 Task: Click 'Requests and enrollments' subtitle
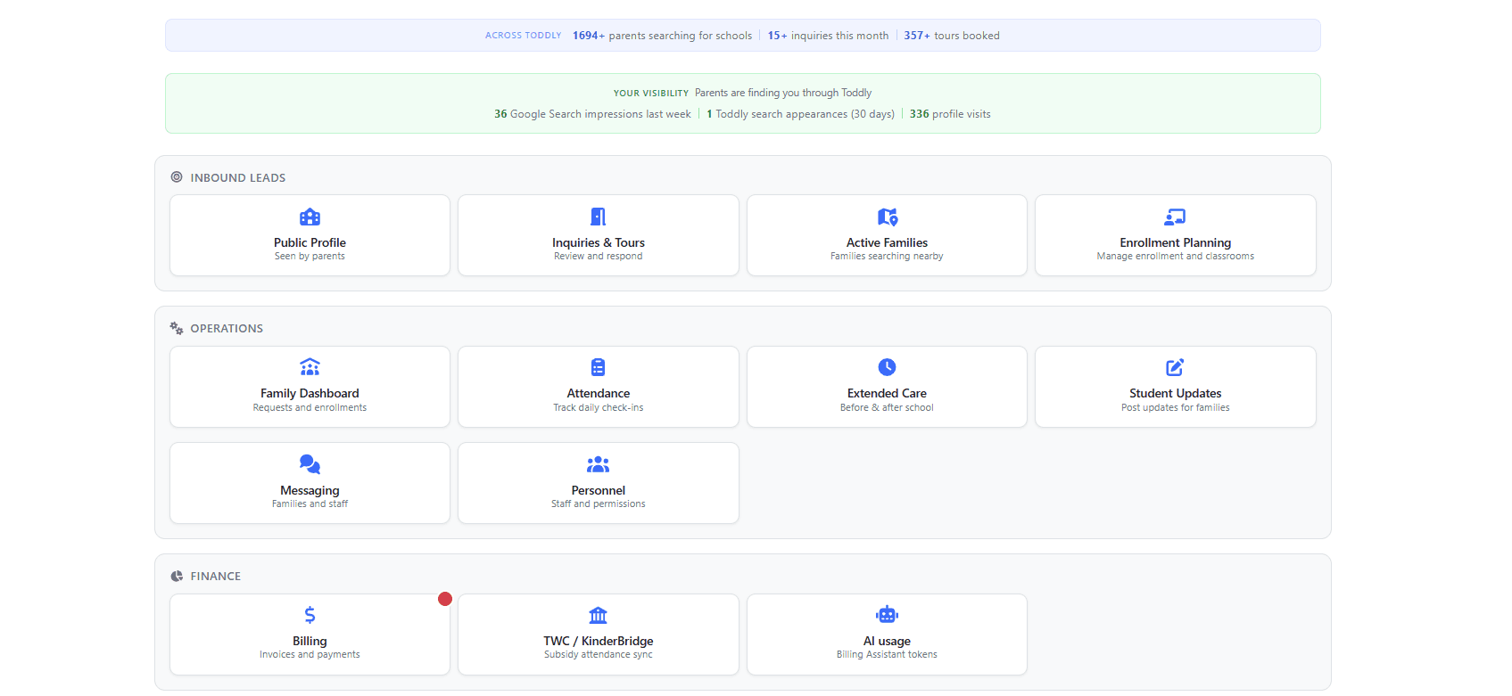310,407
